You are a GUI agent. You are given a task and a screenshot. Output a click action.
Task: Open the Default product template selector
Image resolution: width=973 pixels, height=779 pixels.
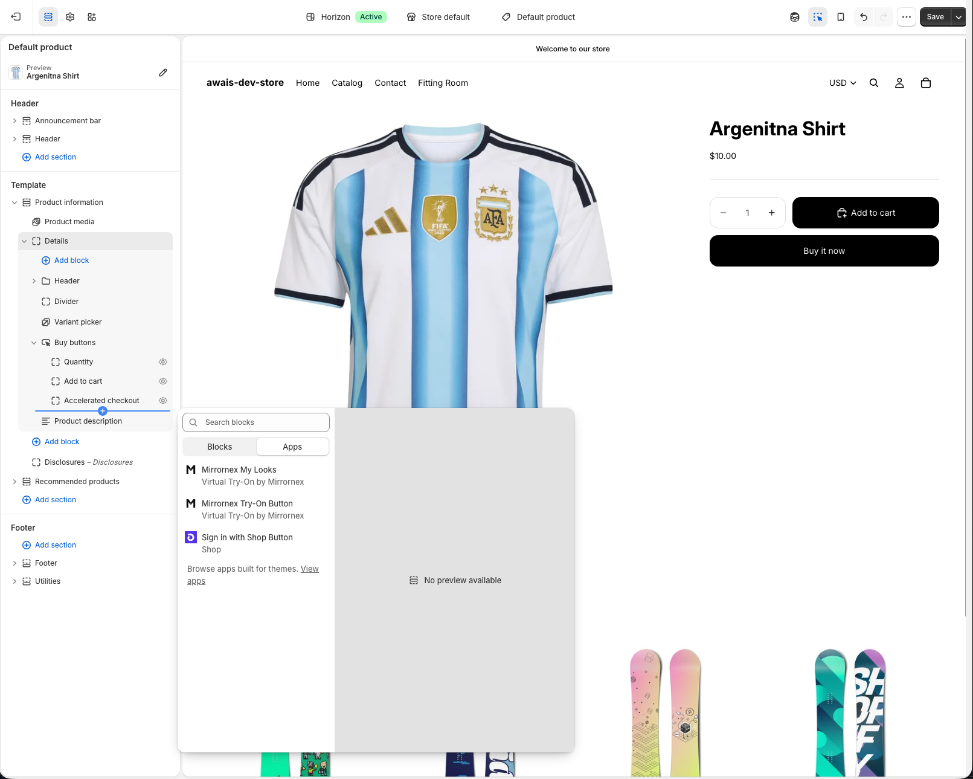coord(539,17)
